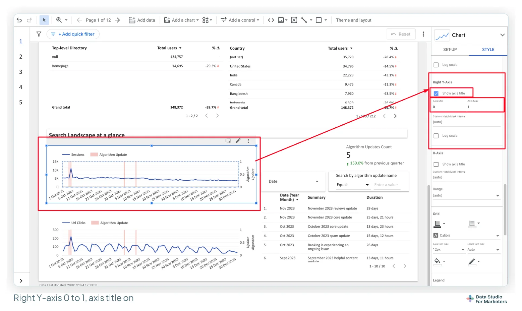Click Enter a value search field
Screen dimensions: 522x311
(387, 185)
